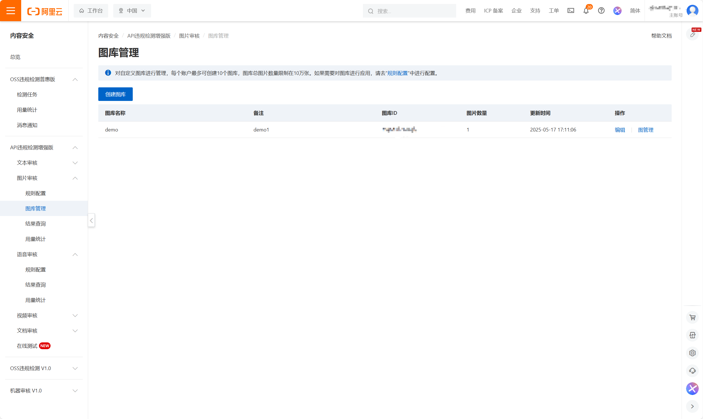Open the customer service headset icon
The width and height of the screenshot is (703, 419).
(692, 371)
